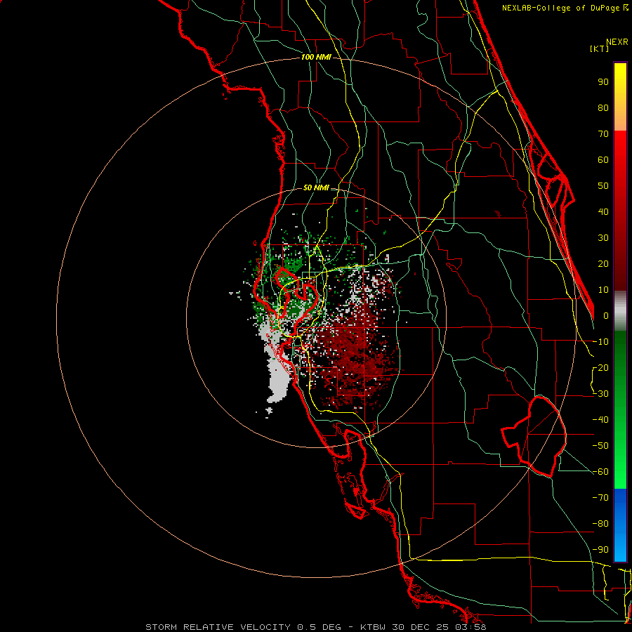The width and height of the screenshot is (632, 632).
Task: Click the -50 tick label on scale
Action: pos(600,446)
